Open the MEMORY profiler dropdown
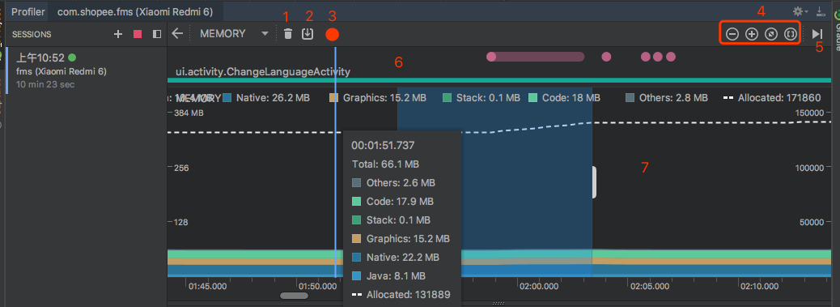The height and width of the screenshot is (307, 840). tap(234, 34)
